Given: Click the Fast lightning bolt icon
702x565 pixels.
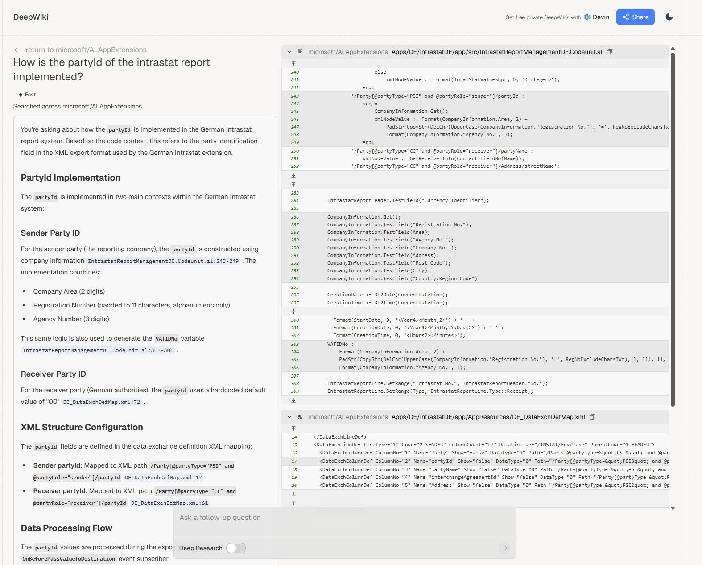Looking at the screenshot, I should point(21,95).
